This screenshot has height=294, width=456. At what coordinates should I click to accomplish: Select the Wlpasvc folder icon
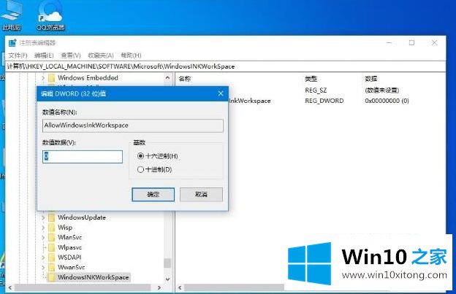pos(51,247)
